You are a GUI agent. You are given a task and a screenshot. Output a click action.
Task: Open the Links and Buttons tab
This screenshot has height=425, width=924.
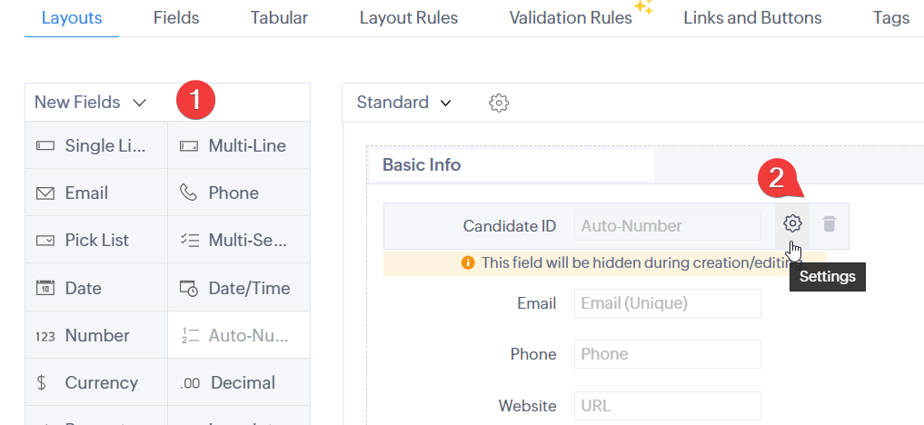(x=752, y=18)
